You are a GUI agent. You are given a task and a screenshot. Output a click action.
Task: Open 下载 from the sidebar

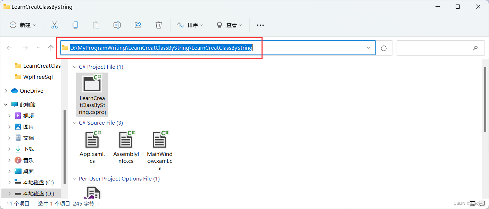28,149
